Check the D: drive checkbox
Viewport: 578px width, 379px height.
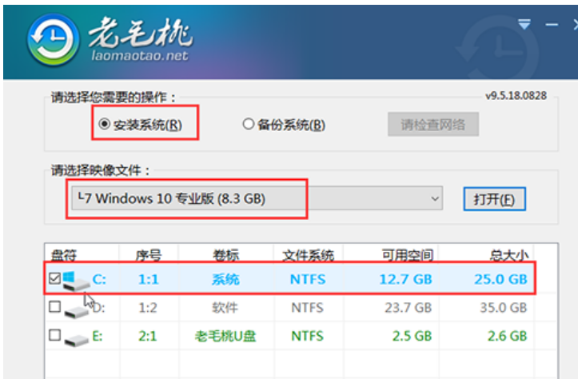(54, 306)
